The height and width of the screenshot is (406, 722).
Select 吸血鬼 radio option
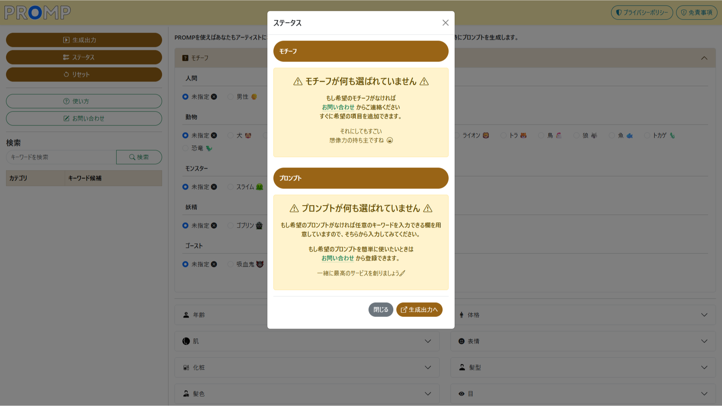pos(231,264)
